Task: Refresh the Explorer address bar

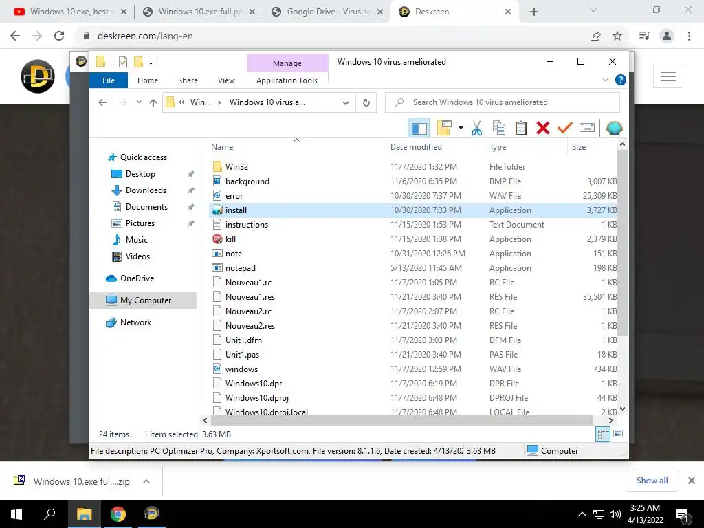Action: pos(366,102)
